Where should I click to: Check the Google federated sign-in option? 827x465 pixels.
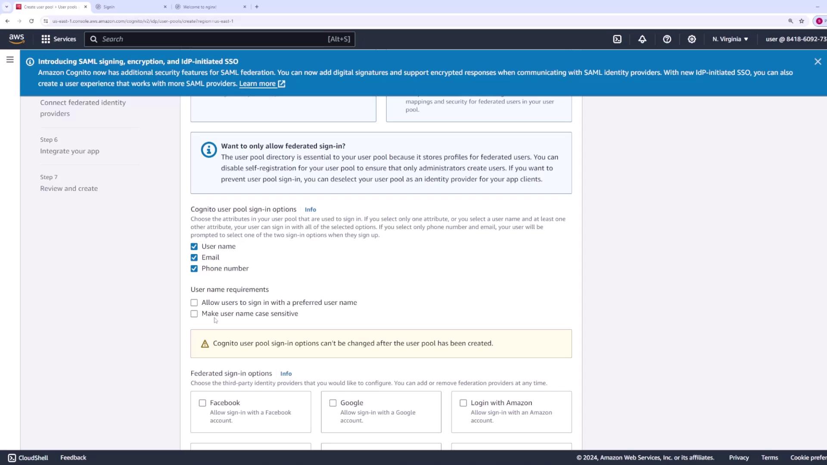(x=333, y=403)
